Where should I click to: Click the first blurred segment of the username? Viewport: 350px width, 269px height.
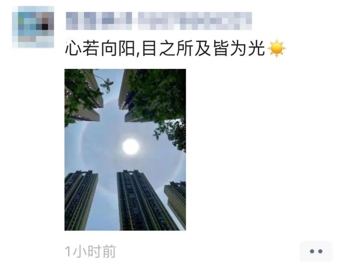pos(99,21)
